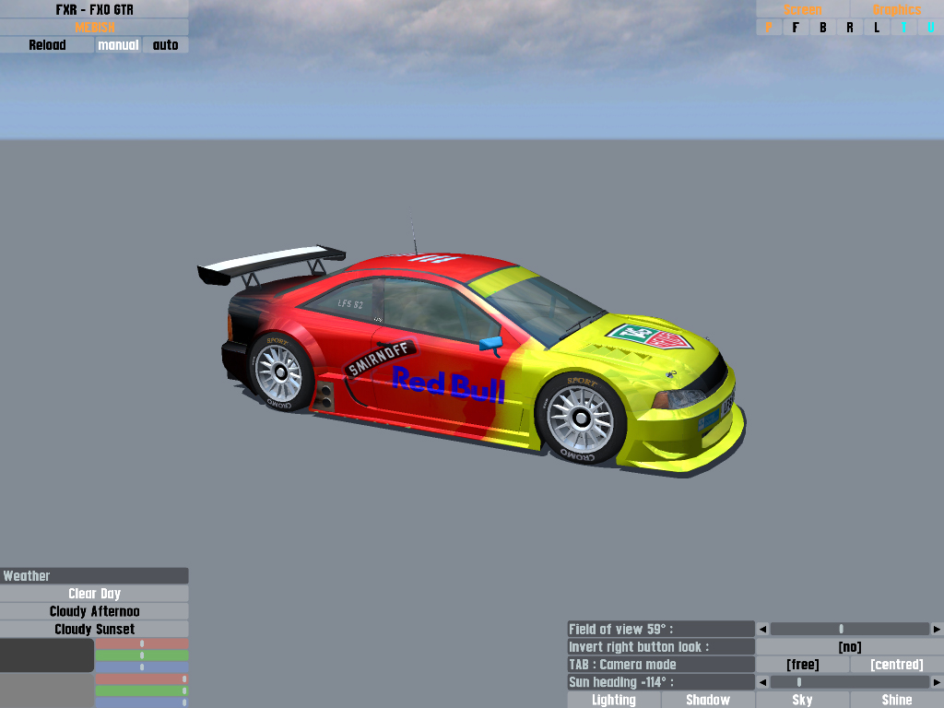Viewport: 944px width, 708px height.
Task: Click the light grey color swatch
Action: [x=46, y=690]
